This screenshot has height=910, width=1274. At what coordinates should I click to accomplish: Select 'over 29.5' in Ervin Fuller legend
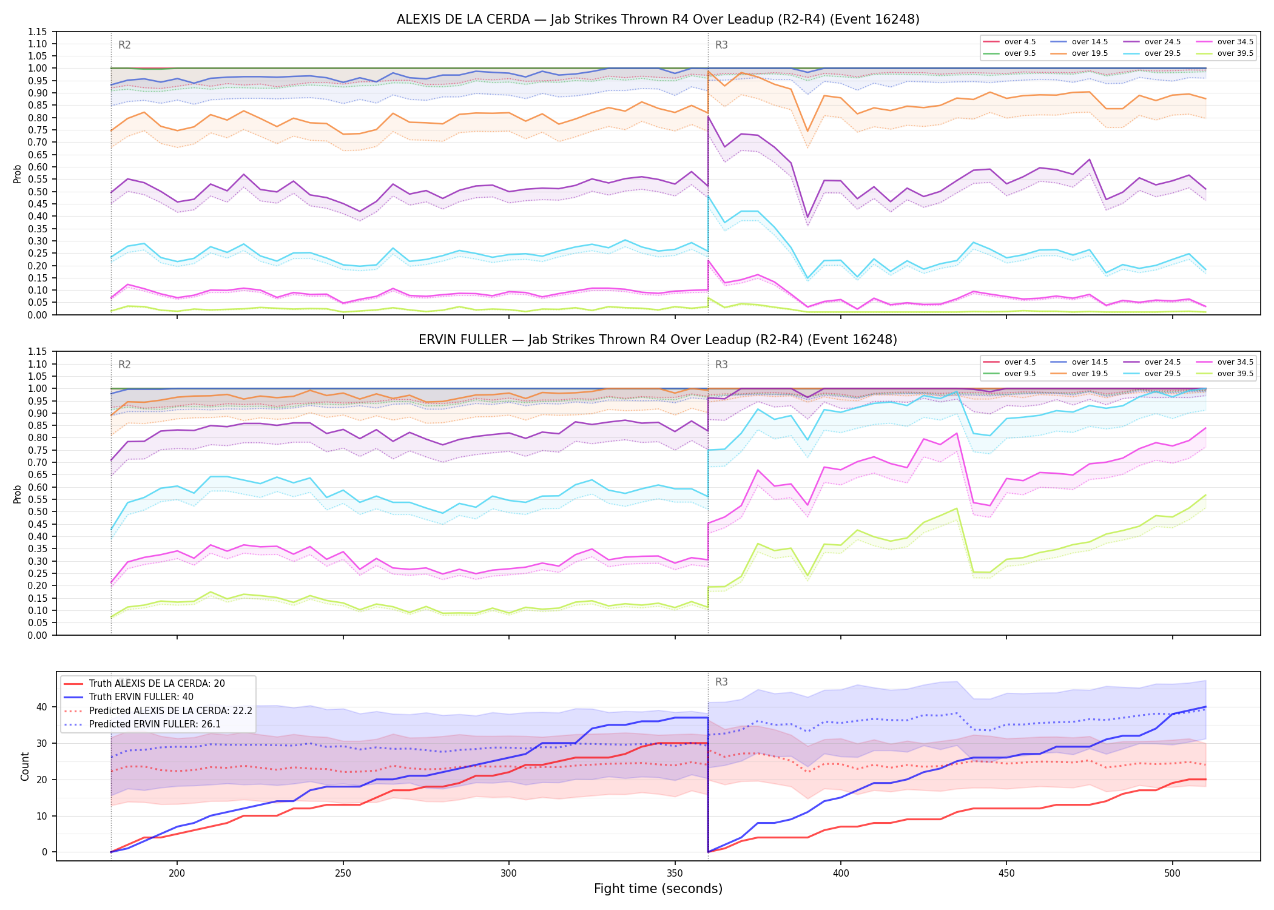(x=1152, y=374)
